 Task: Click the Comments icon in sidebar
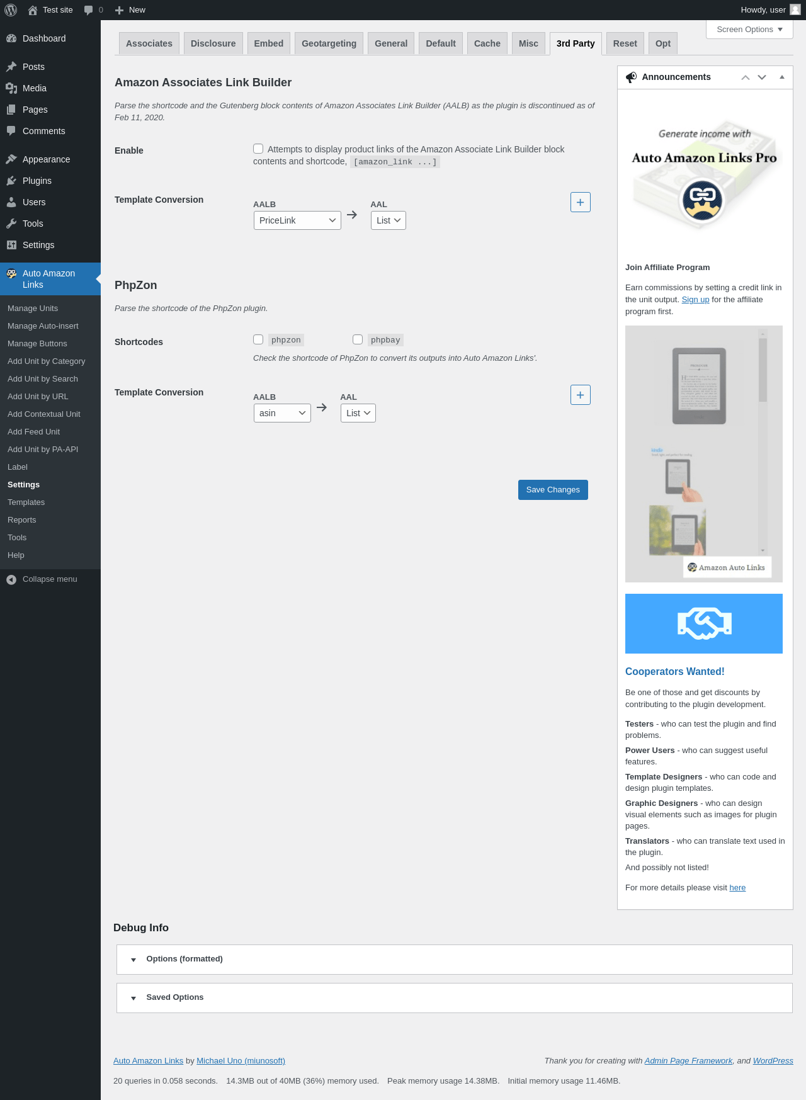pyautogui.click(x=11, y=131)
